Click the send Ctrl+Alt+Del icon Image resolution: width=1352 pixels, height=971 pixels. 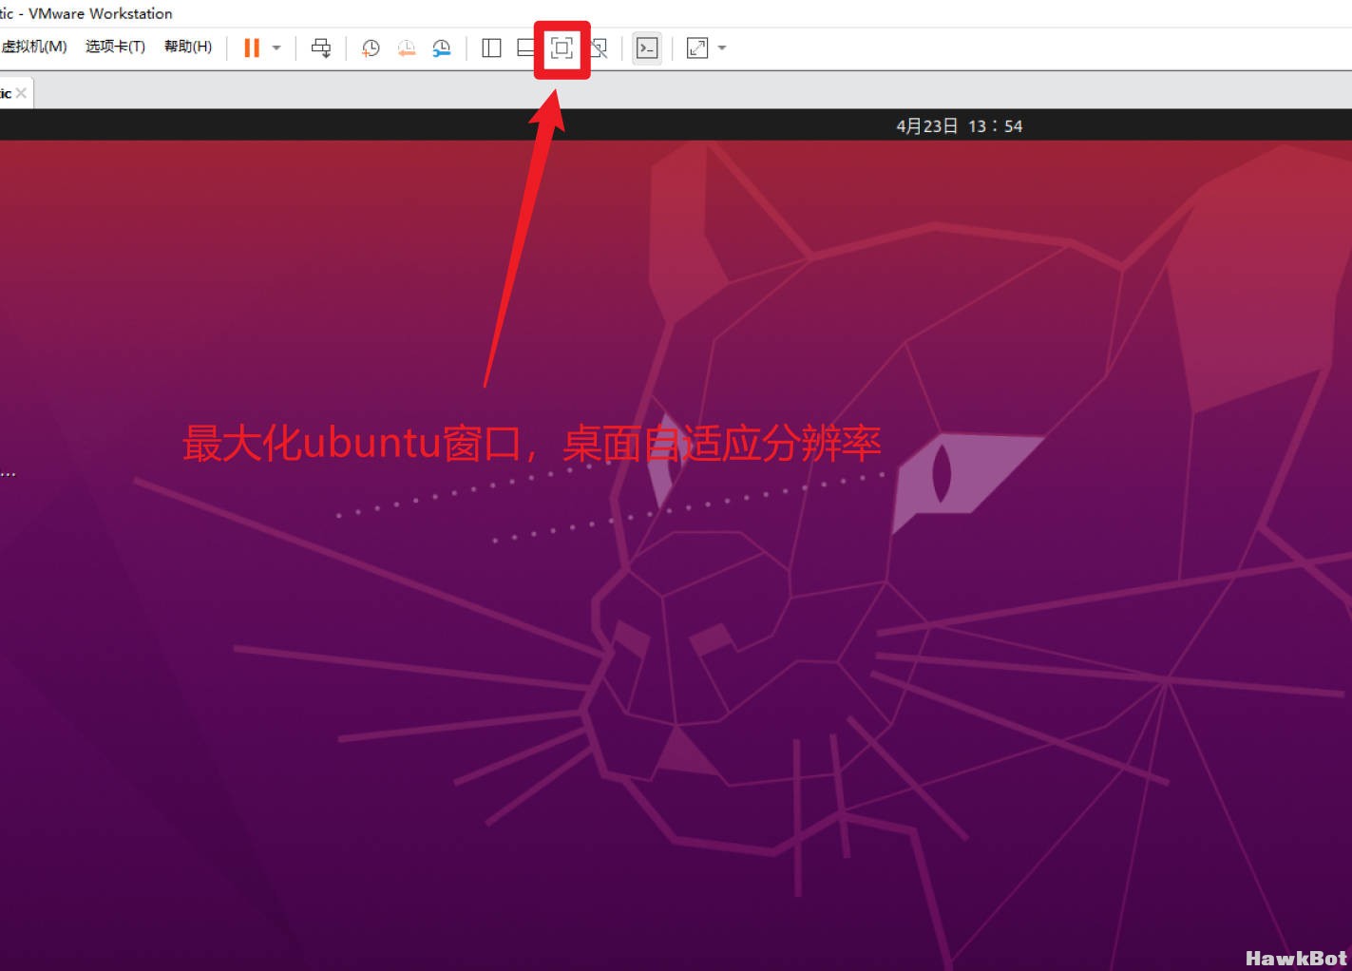[x=321, y=48]
